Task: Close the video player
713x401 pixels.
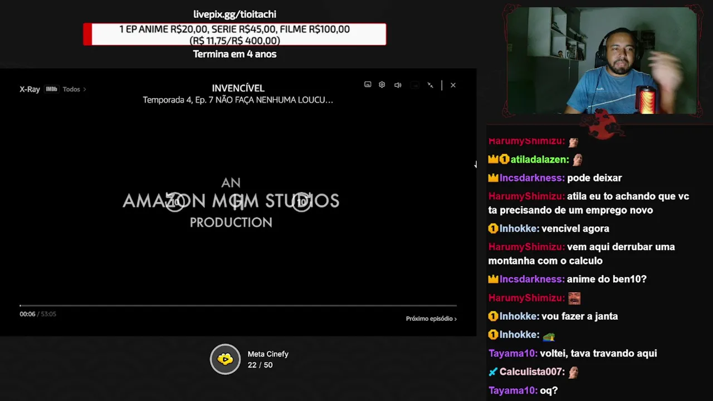Action: pos(453,85)
